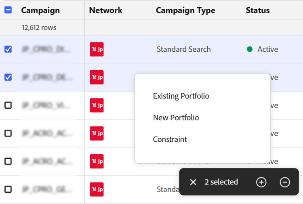Check the third campaign row checkbox
Screen dimensions: 303x204
(x=8, y=105)
